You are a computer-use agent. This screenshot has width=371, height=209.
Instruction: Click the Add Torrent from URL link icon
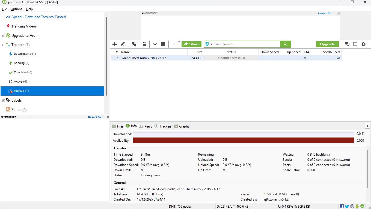coord(123,44)
